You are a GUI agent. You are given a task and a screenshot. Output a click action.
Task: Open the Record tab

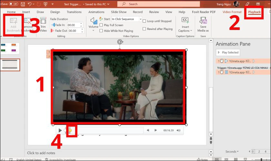click(138, 12)
